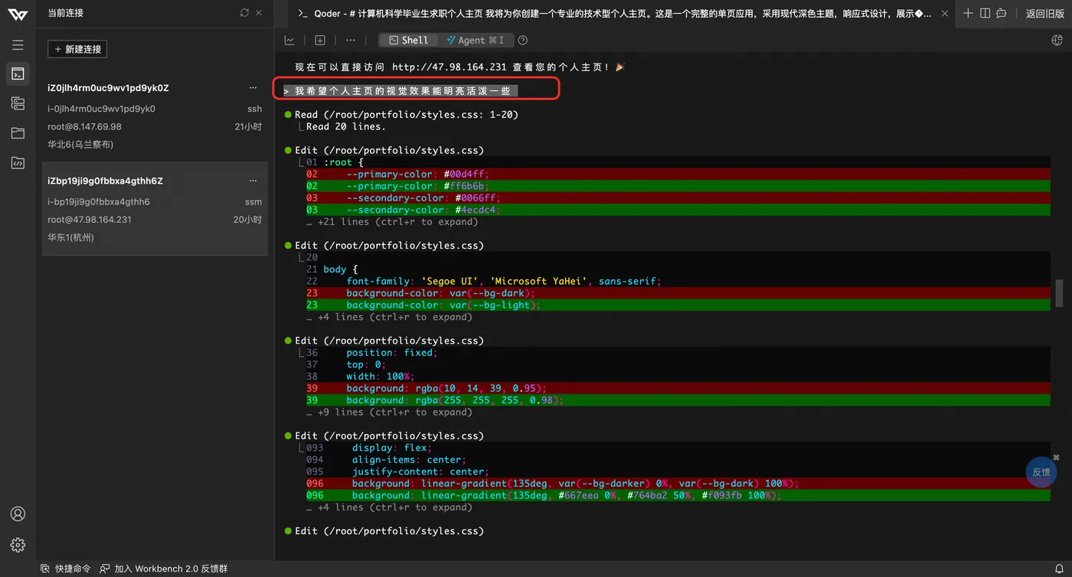Click the 华北6(乌兰察布) region label
This screenshot has width=1072, height=577.
click(80, 145)
